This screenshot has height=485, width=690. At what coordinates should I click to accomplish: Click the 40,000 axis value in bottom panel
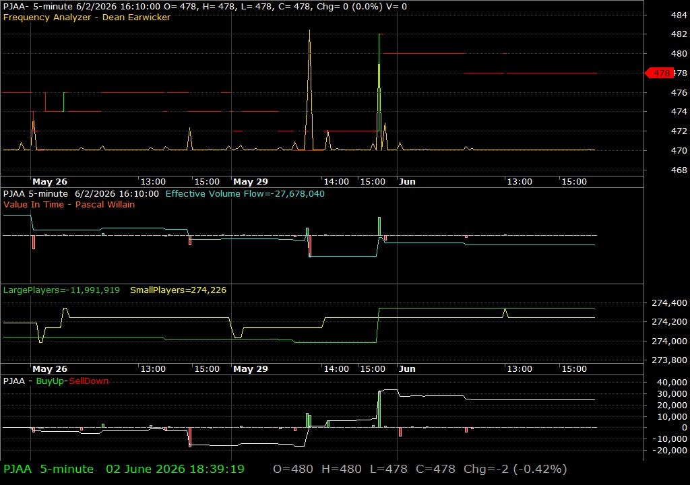pos(672,382)
